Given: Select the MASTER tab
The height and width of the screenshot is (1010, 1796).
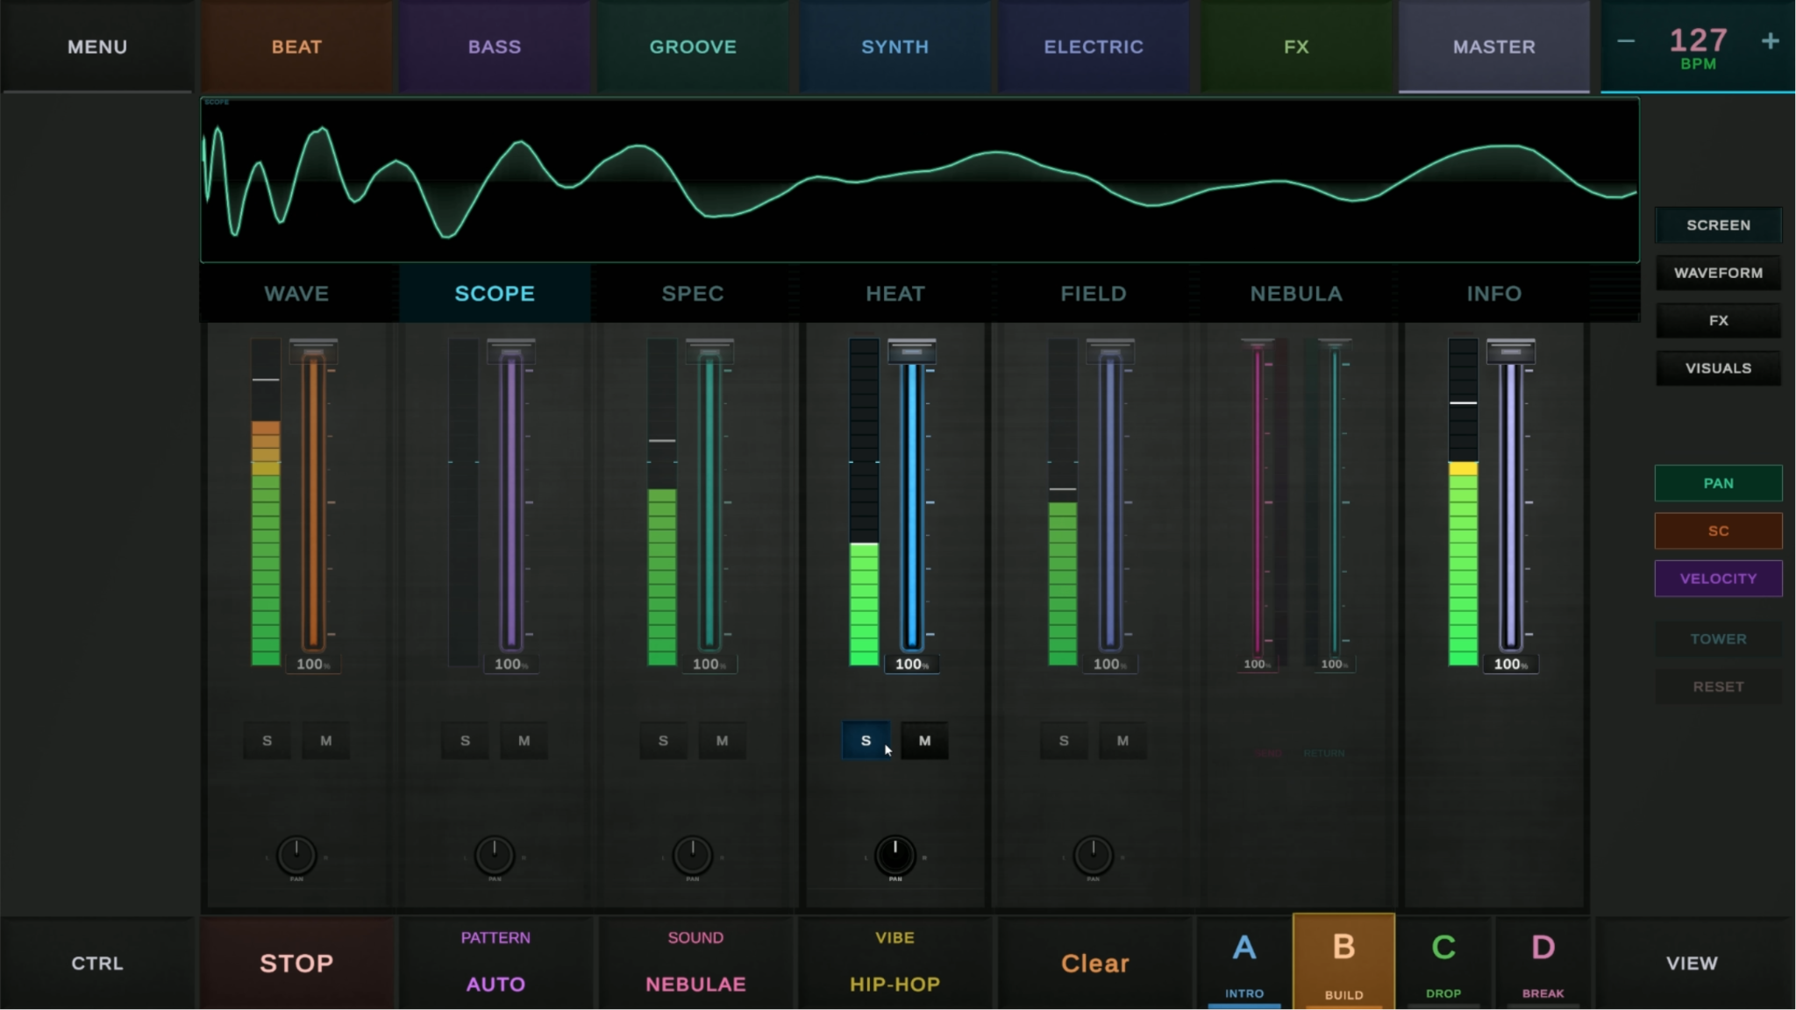Looking at the screenshot, I should (1493, 46).
